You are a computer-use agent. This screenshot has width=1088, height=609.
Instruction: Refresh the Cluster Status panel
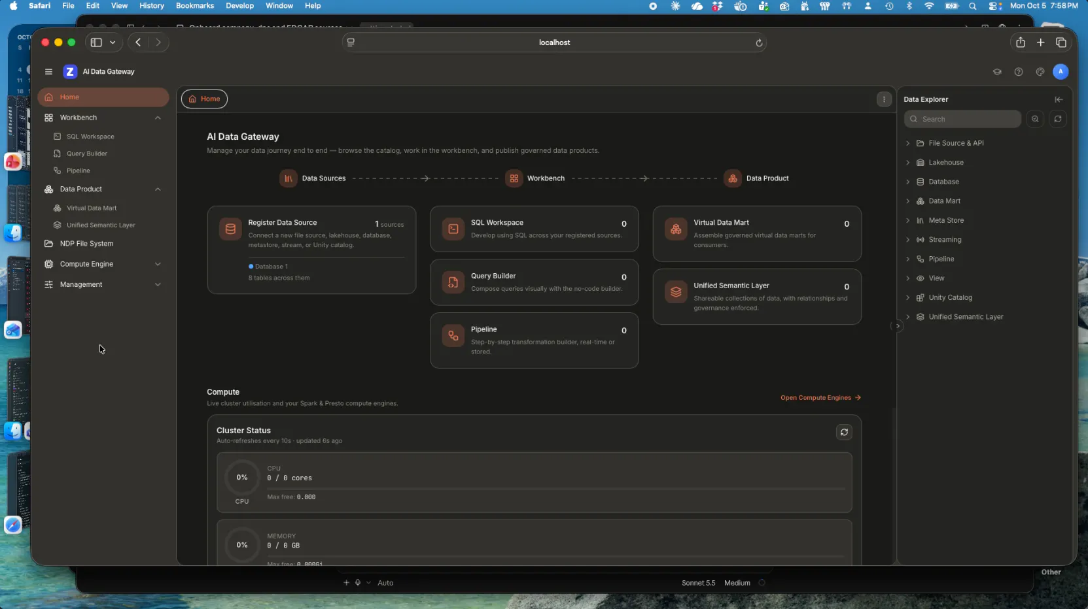click(x=844, y=432)
